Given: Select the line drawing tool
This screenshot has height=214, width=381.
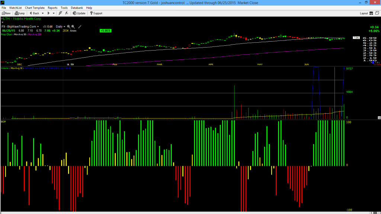Looking at the screenshot, I should point(80,27).
